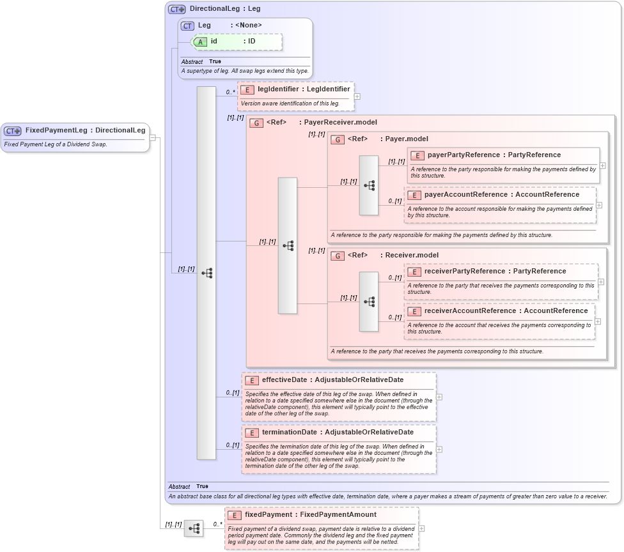Expand receiverAccountReference via plus box

(x=597, y=321)
